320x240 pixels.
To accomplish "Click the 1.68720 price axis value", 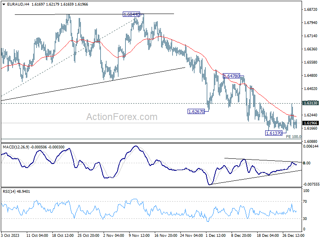I will [x=311, y=9].
